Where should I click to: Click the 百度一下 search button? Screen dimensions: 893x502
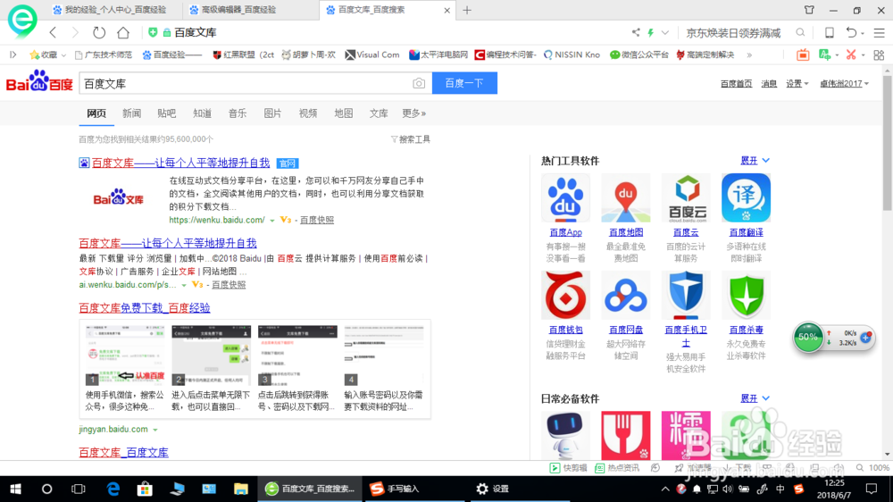[464, 83]
